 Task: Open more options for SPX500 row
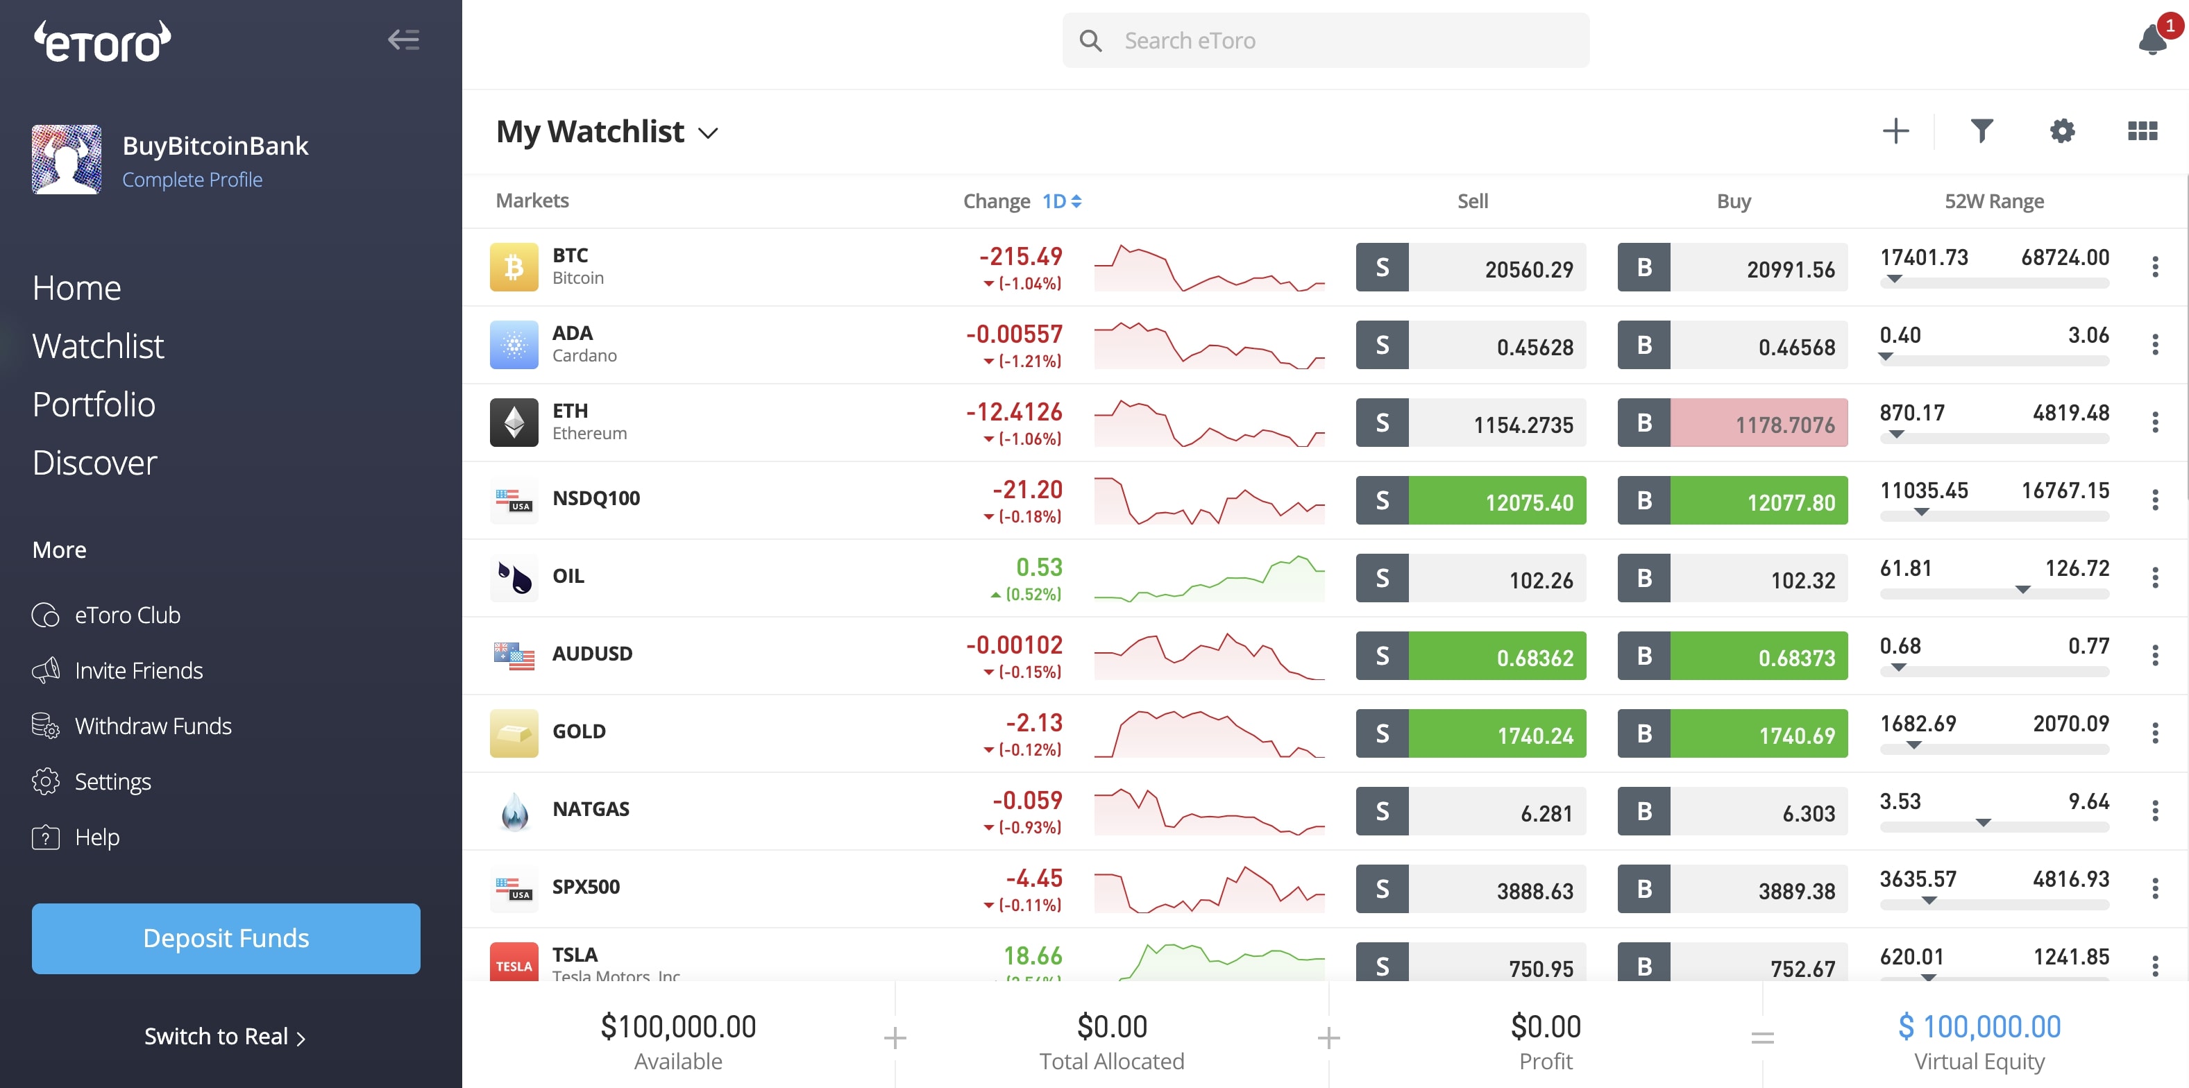pyautogui.click(x=2155, y=888)
